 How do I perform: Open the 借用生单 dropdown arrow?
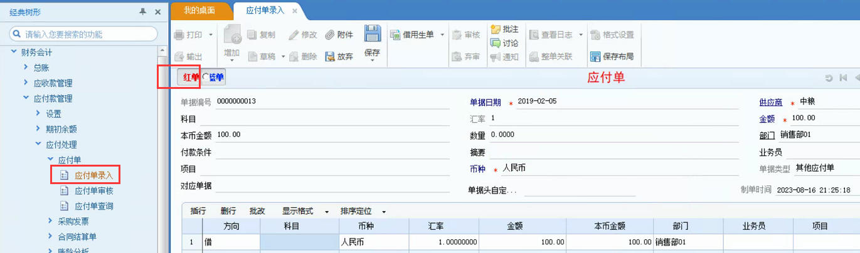point(442,34)
